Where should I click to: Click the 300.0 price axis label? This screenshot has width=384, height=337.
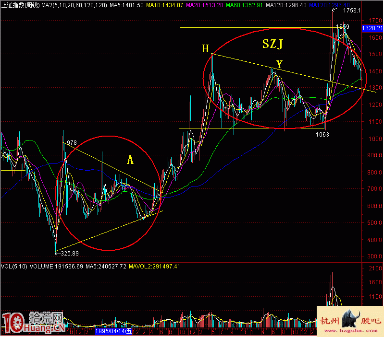pos(375,256)
